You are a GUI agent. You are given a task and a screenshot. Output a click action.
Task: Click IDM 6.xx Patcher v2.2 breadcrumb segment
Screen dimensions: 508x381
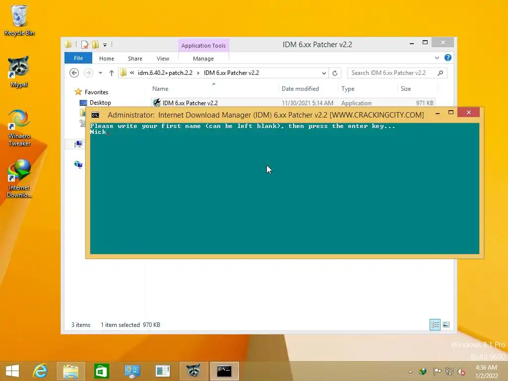[x=231, y=73]
